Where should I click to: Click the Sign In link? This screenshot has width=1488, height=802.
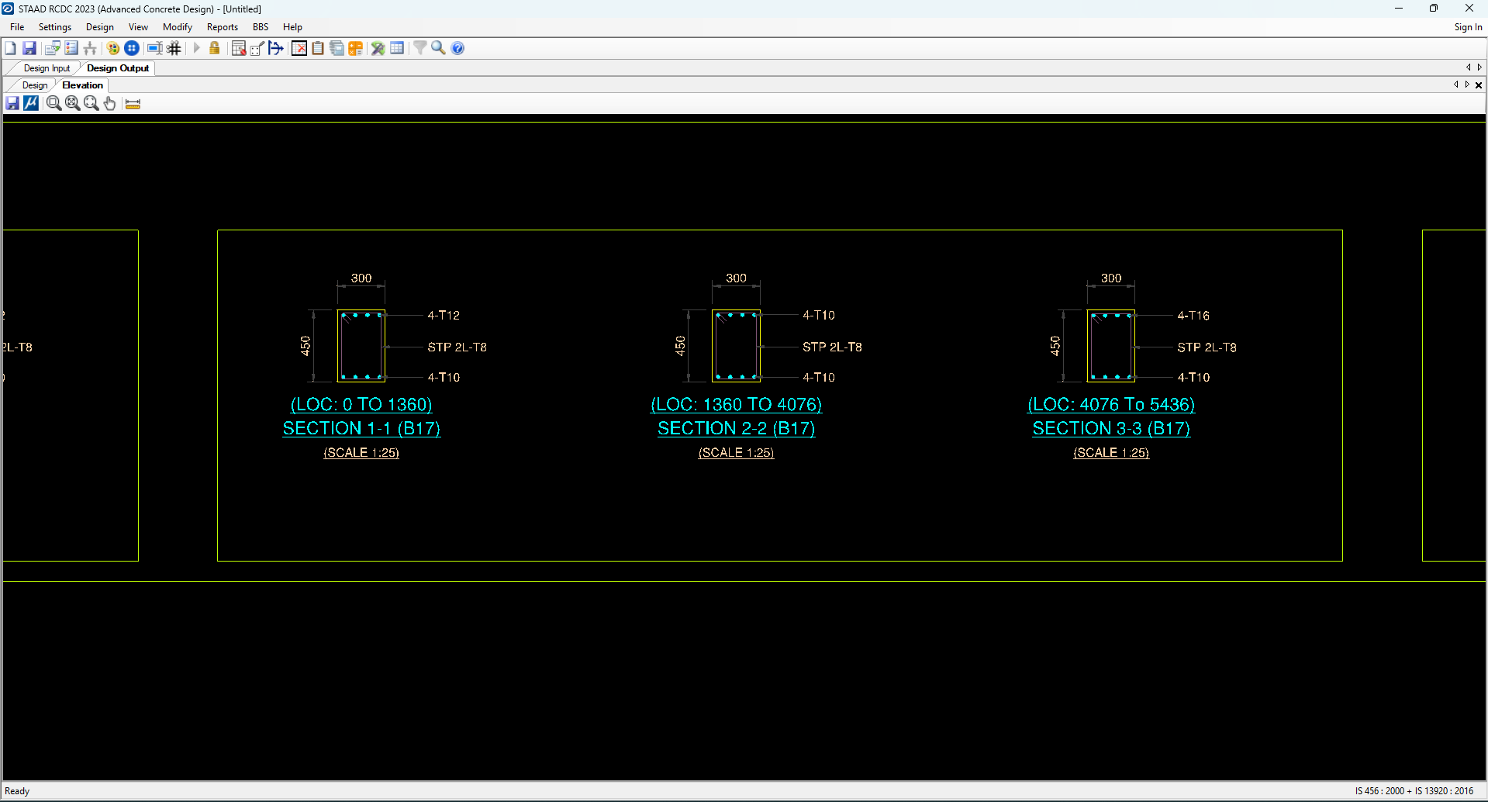[x=1468, y=27]
